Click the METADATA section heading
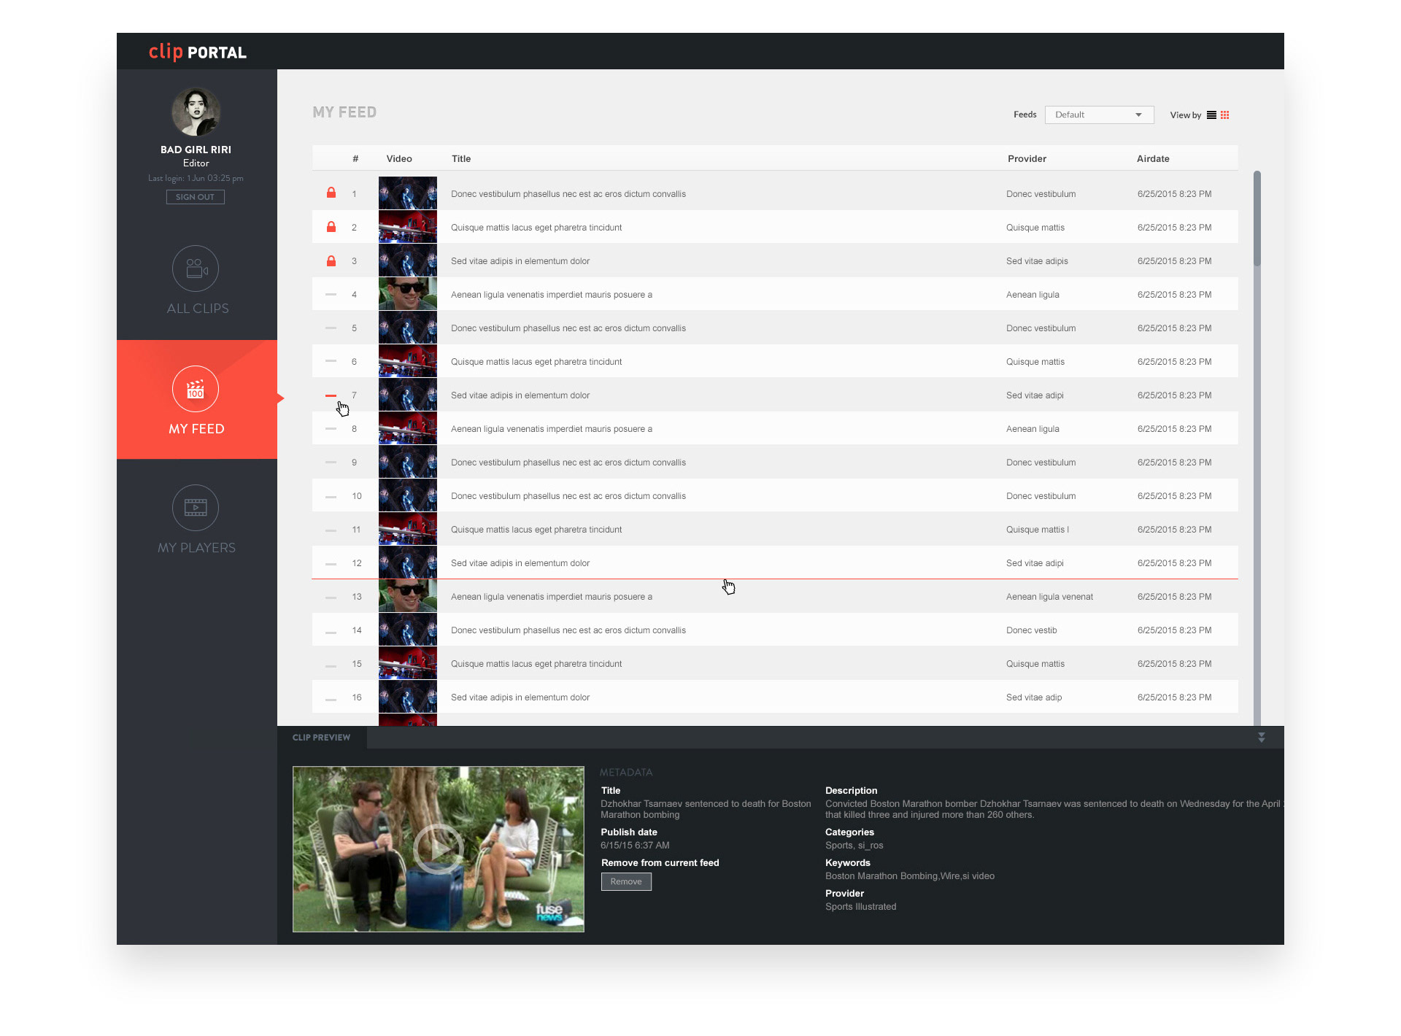 [x=626, y=772]
